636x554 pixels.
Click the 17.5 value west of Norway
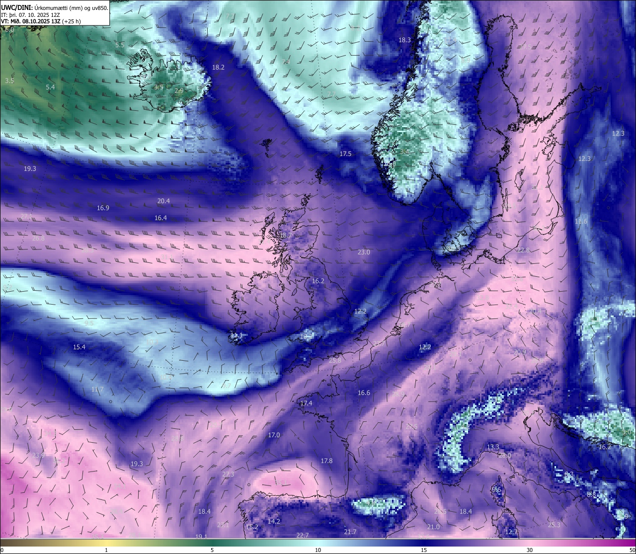click(345, 154)
